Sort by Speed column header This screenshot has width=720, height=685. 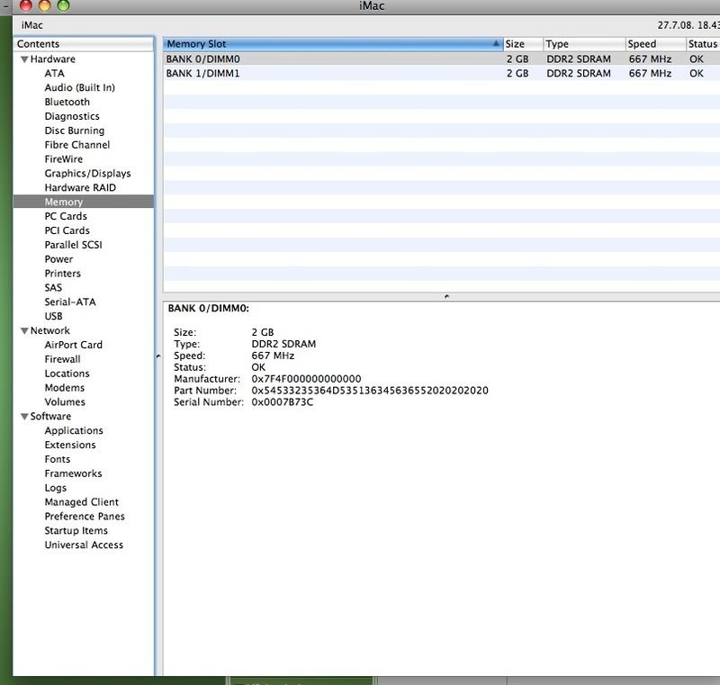click(655, 44)
